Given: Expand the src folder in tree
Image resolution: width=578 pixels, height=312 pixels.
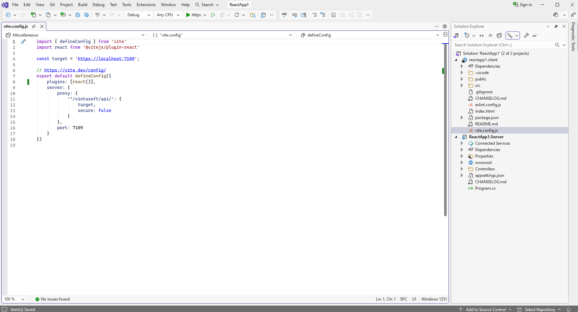Looking at the screenshot, I should coord(462,86).
